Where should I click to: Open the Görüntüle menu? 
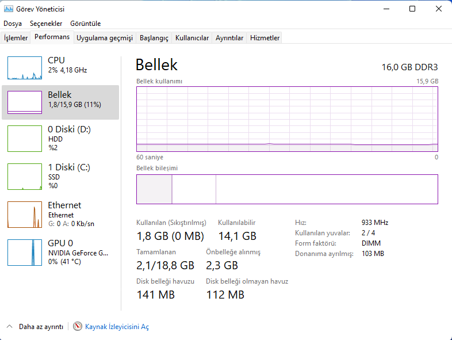(85, 24)
